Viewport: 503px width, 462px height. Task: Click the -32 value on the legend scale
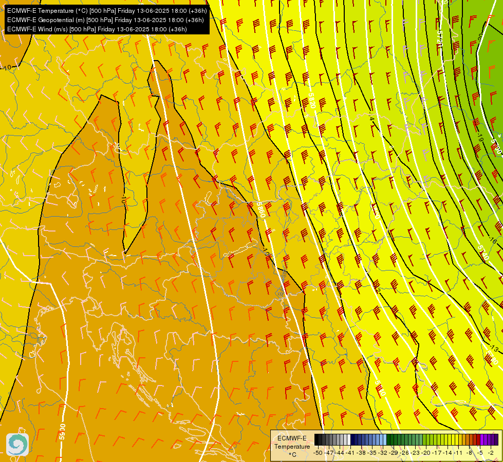point(383,453)
